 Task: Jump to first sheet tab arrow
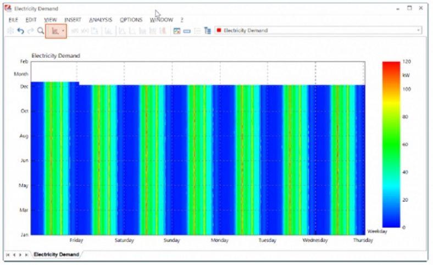click(8, 255)
